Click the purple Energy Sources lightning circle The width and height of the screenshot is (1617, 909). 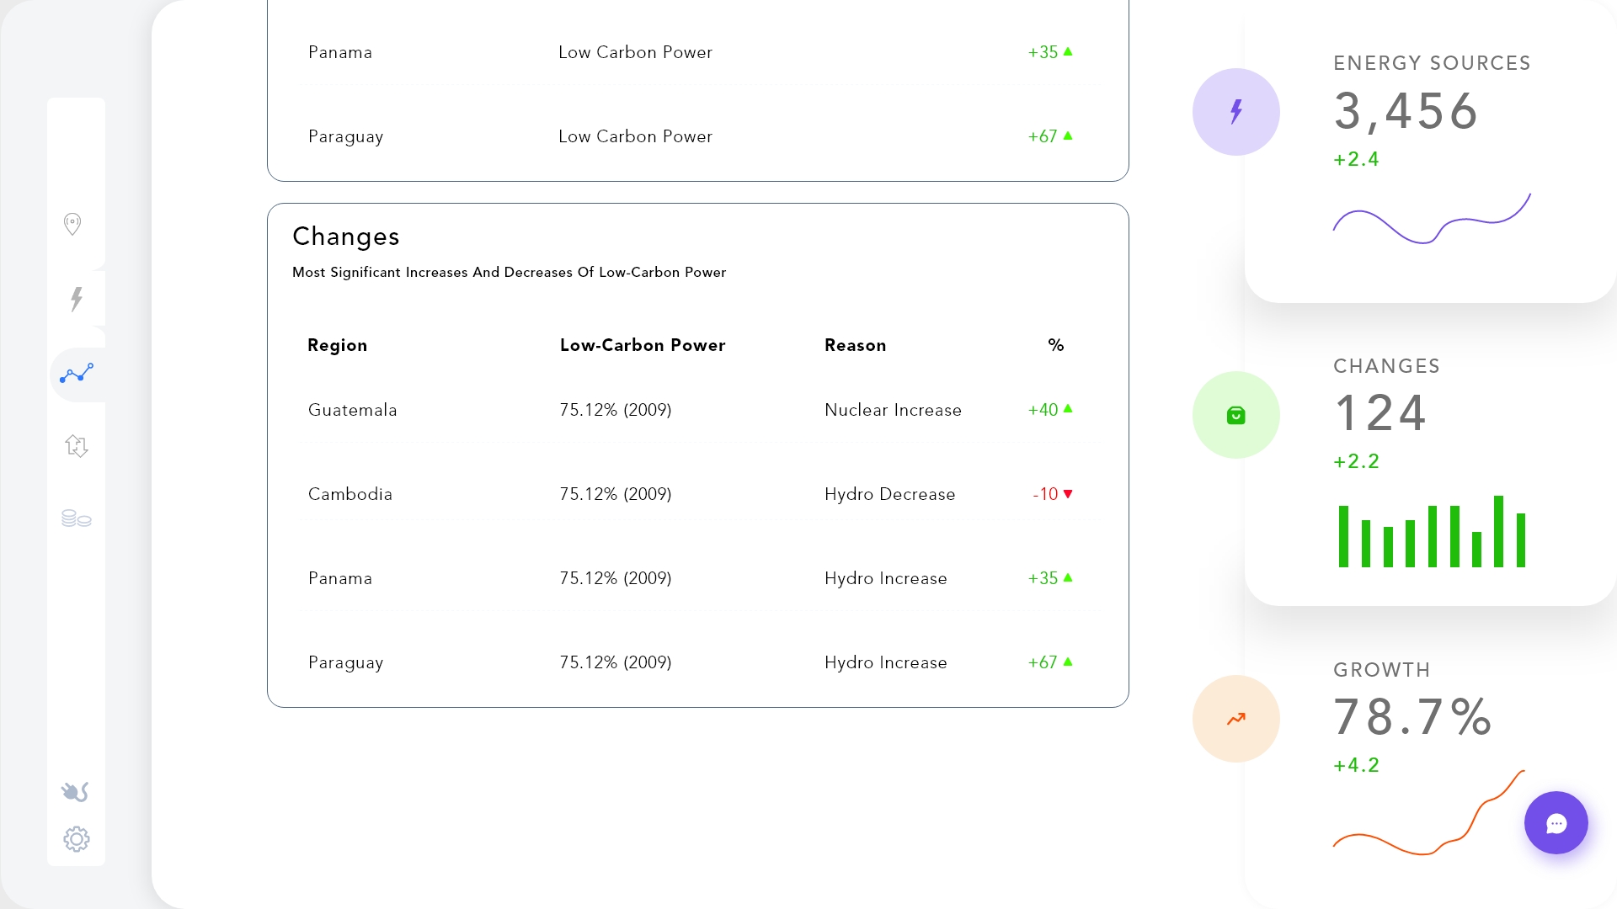pos(1236,112)
